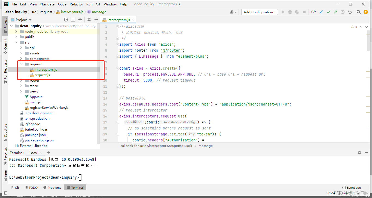Click the Run with Coverage icon
This screenshot has height=198, width=372.
pyautogui.click(x=297, y=12)
